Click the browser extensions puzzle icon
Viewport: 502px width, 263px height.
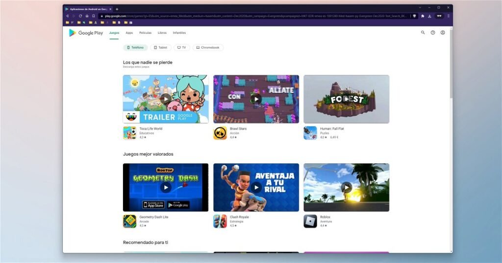(423, 16)
